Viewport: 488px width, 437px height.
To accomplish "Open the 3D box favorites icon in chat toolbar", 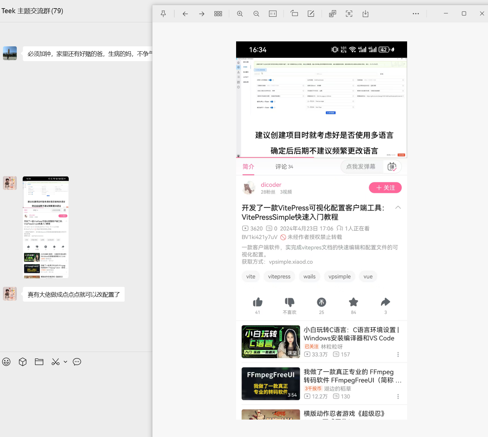I will coord(23,362).
